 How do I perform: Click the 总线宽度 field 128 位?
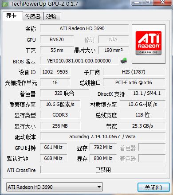[142, 115]
